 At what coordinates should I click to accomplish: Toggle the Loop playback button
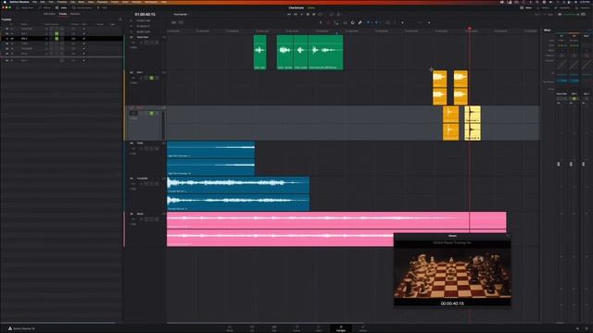[320, 15]
